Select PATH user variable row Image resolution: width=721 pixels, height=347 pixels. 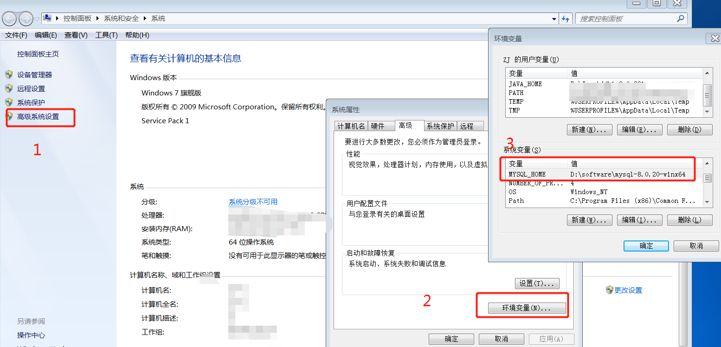pyautogui.click(x=604, y=93)
